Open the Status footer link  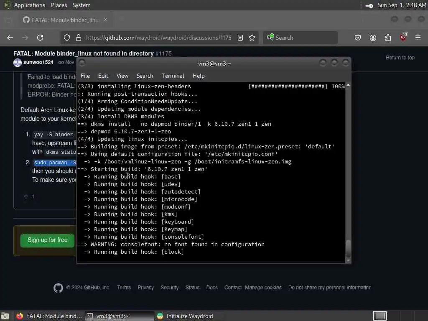(x=192, y=288)
